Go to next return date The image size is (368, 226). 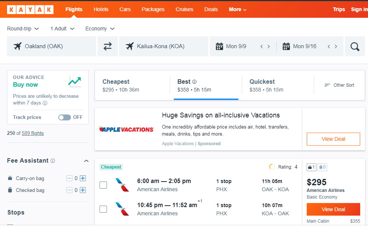[x=336, y=46]
